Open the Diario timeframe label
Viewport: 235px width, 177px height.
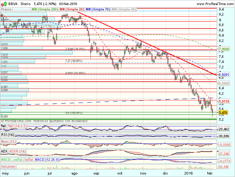(x=26, y=4)
